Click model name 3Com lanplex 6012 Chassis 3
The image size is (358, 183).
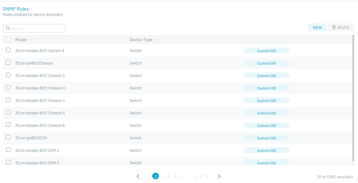click(40, 88)
